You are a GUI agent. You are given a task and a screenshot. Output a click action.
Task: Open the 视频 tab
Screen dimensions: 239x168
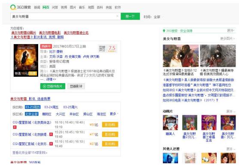click(x=64, y=7)
